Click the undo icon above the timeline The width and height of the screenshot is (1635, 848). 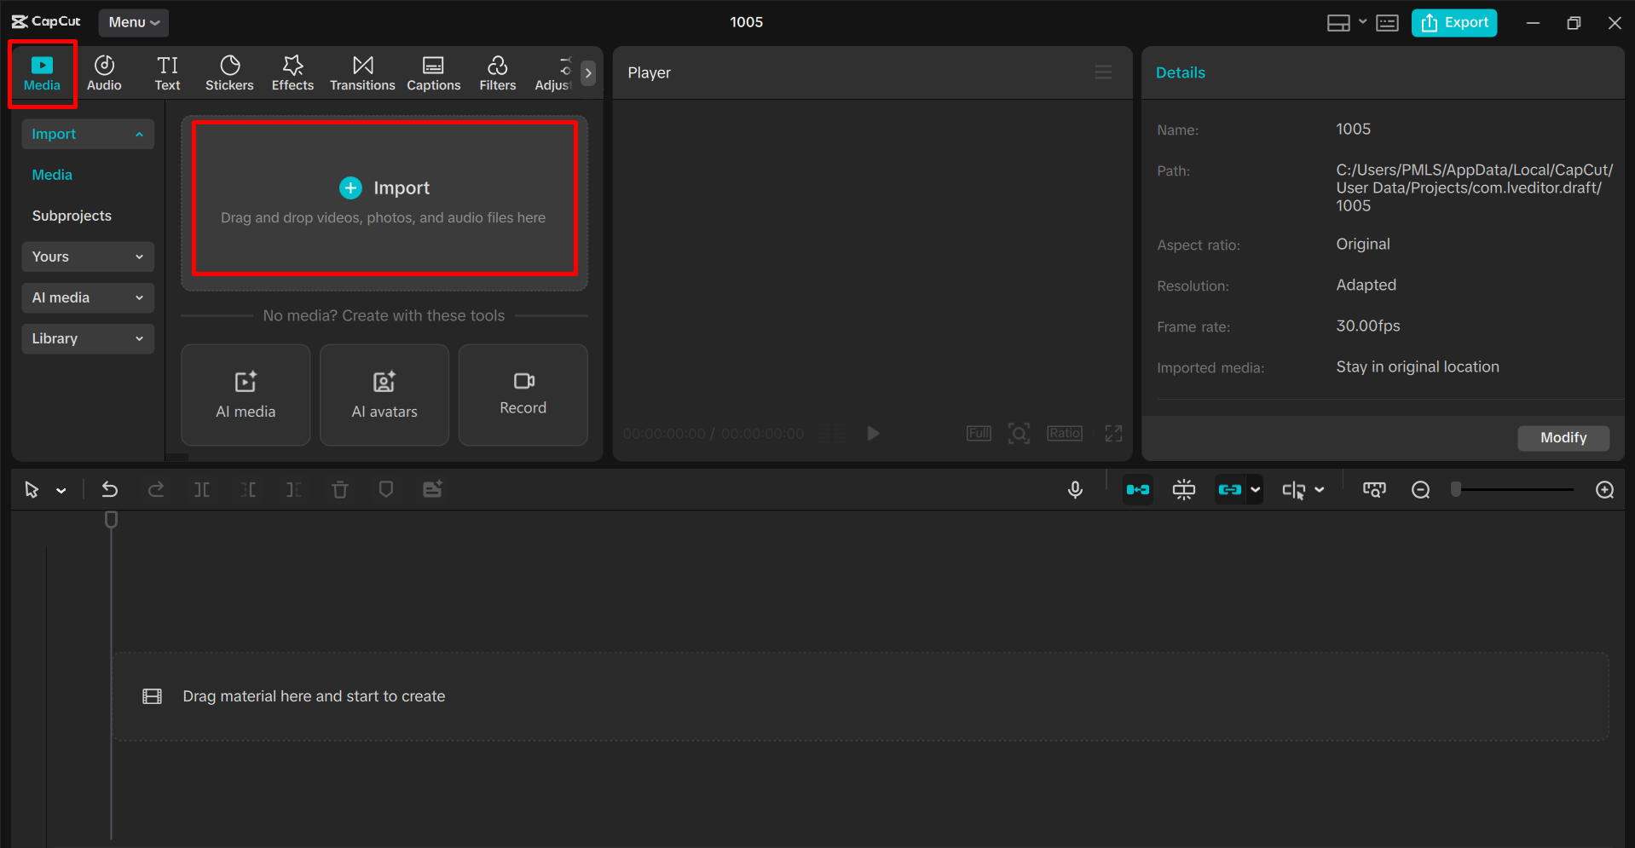[x=110, y=489]
